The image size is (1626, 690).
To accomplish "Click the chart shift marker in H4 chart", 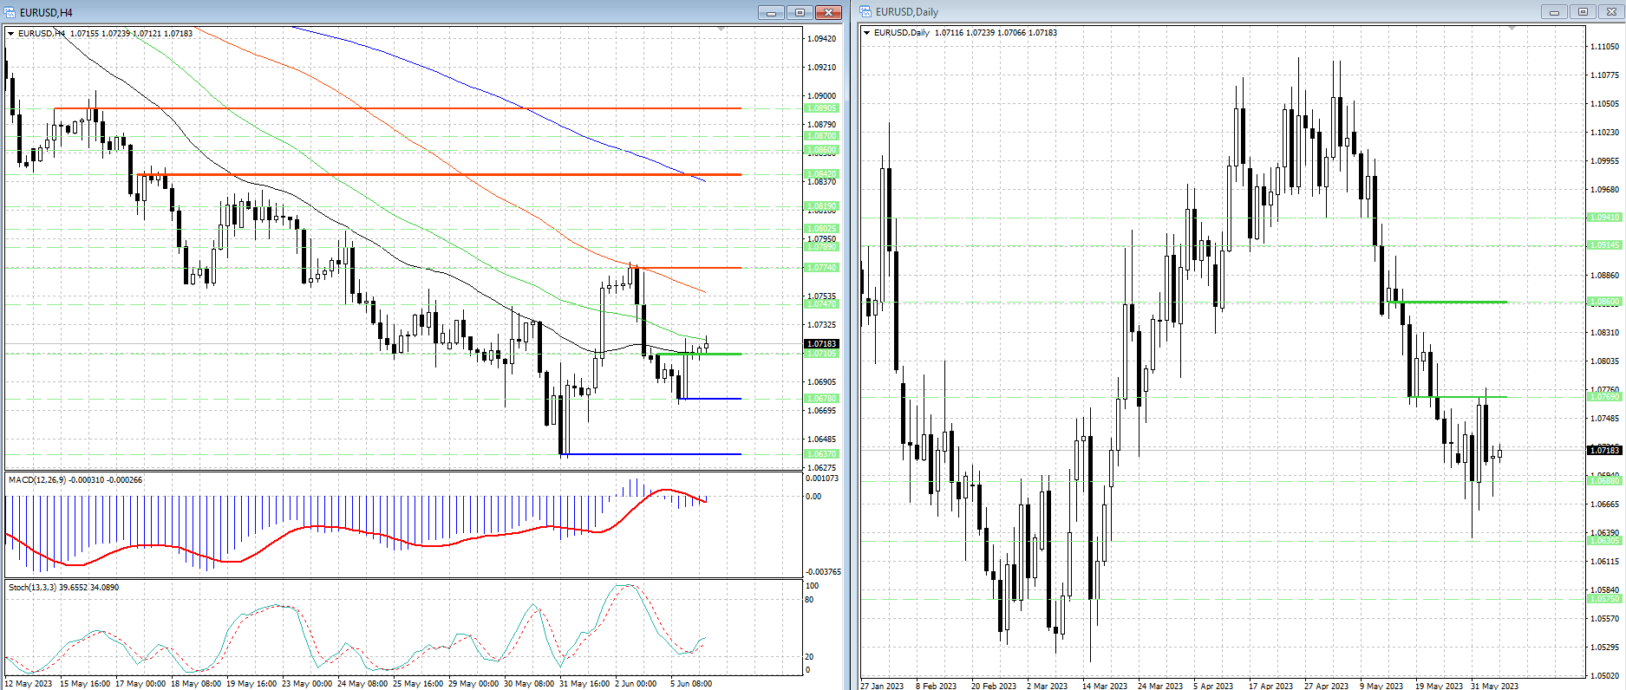I will (722, 29).
